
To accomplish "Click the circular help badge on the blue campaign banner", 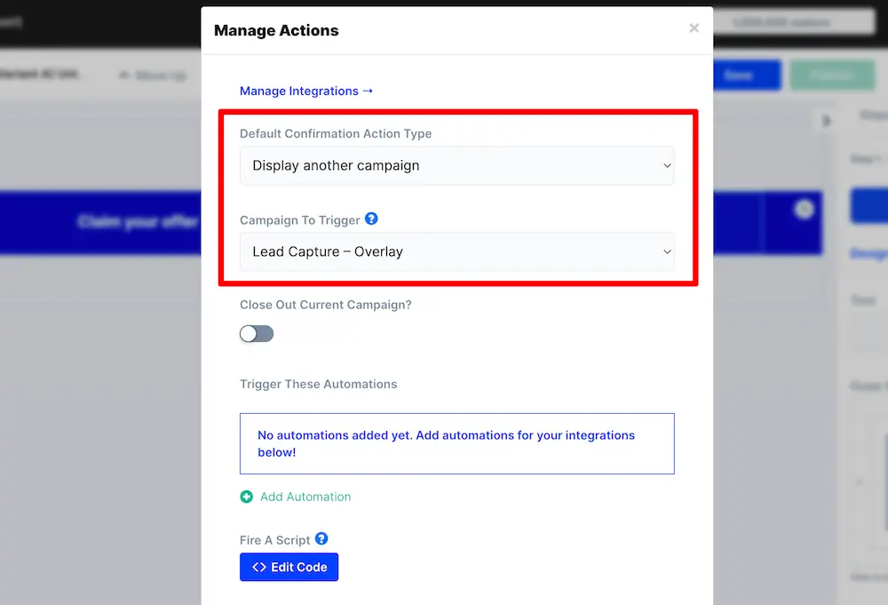I will tap(804, 208).
